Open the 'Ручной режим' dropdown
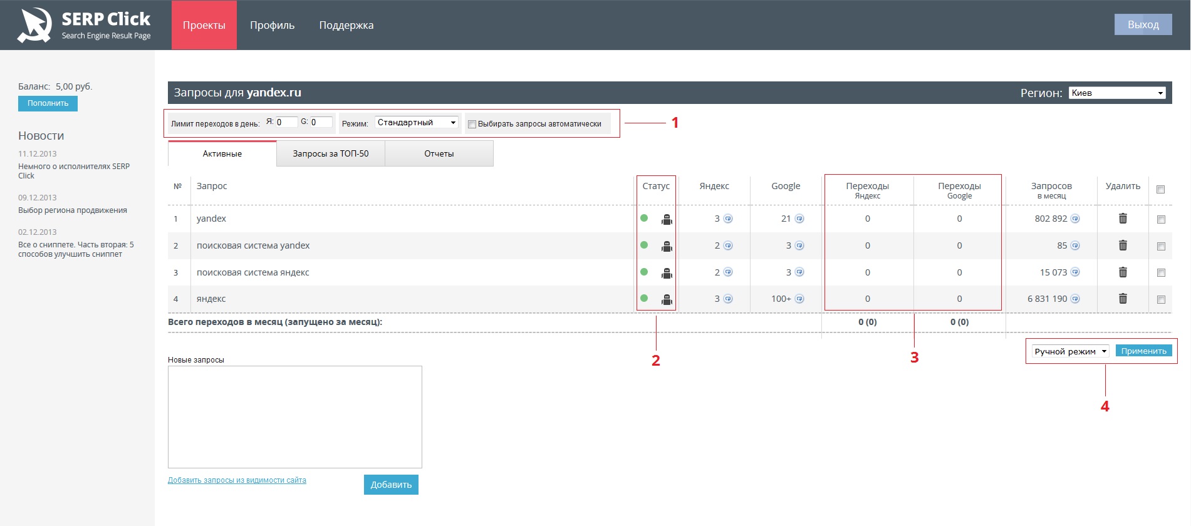The width and height of the screenshot is (1191, 526). (1070, 351)
